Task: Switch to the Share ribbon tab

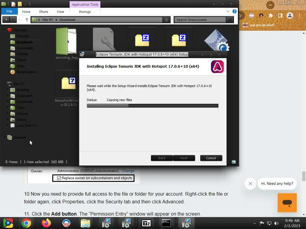Action: point(44,12)
